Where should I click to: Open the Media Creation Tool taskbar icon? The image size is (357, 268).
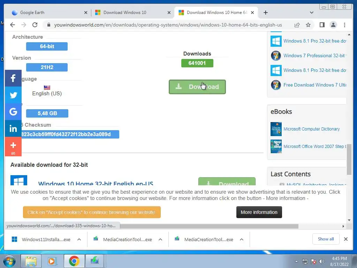[95, 261]
